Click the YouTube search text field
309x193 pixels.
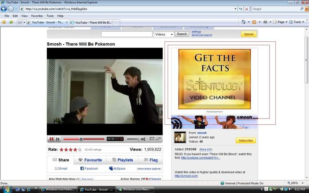pos(127,34)
